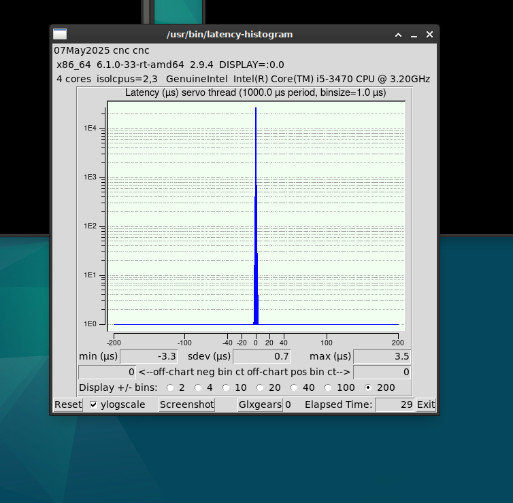
Task: Click the -200 x-axis label
Action: tap(114, 343)
